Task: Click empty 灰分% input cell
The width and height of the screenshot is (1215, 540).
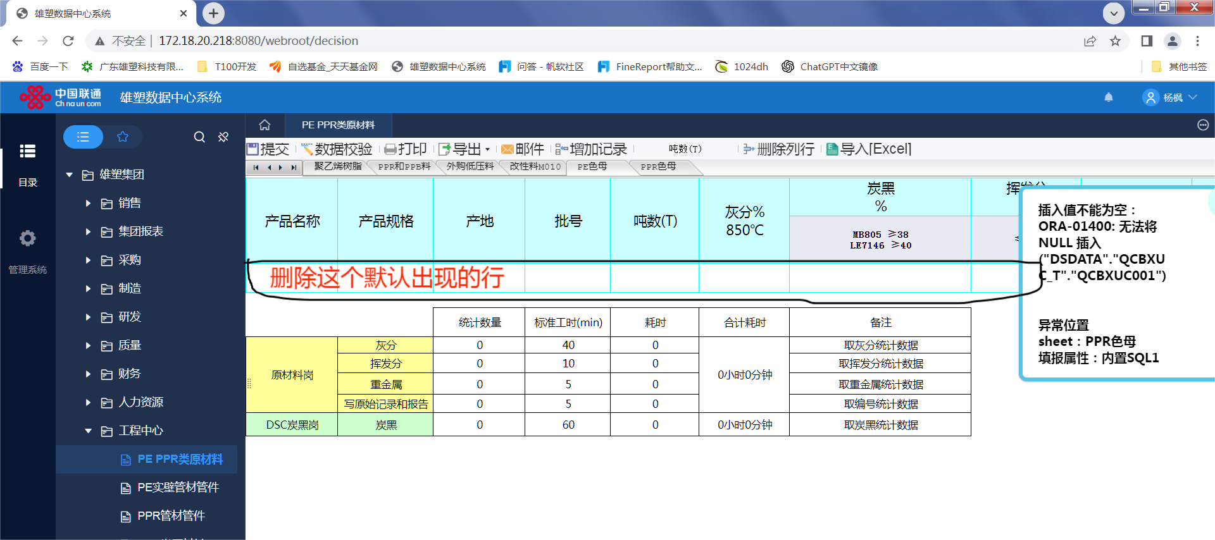Action: point(744,277)
